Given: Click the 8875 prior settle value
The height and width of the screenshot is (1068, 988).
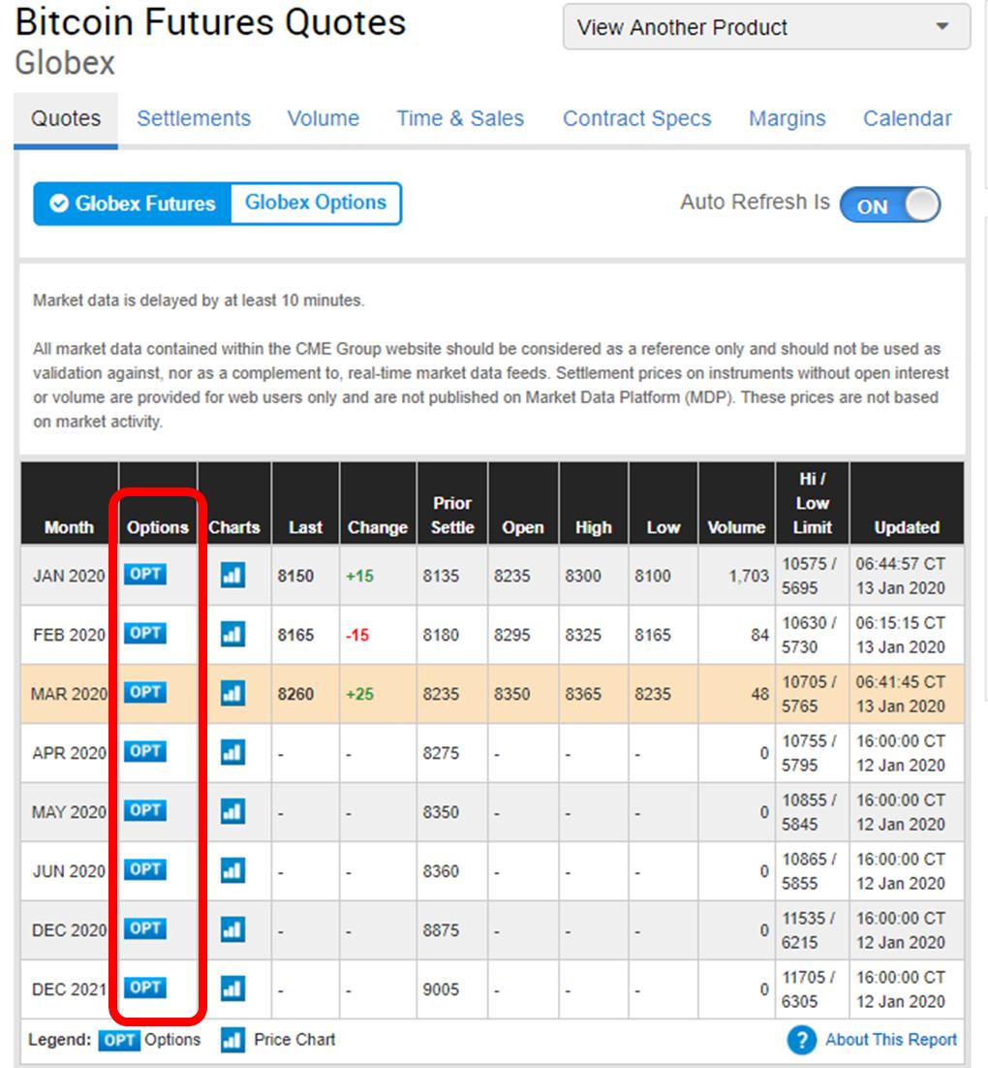Looking at the screenshot, I should pos(441,930).
